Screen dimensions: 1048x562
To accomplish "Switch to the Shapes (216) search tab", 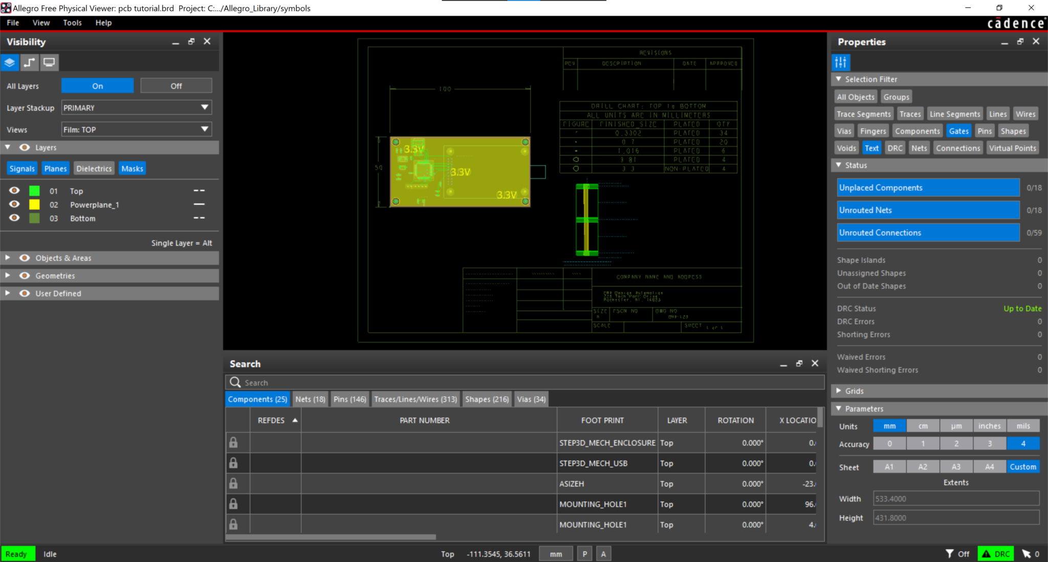I will (486, 399).
